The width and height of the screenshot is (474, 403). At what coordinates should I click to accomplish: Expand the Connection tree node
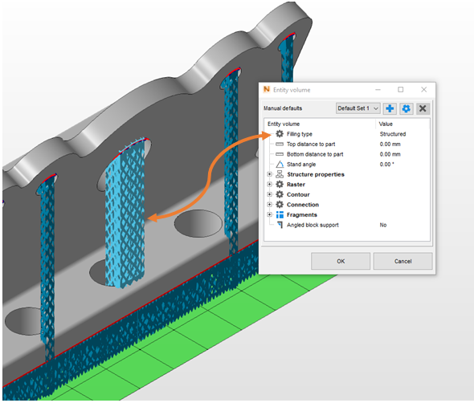pyautogui.click(x=270, y=205)
